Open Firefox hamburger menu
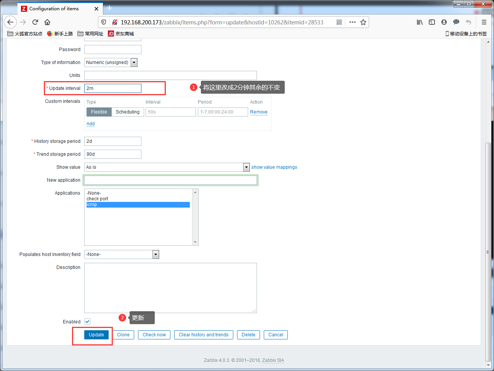The height and width of the screenshot is (371, 494). tap(484, 22)
